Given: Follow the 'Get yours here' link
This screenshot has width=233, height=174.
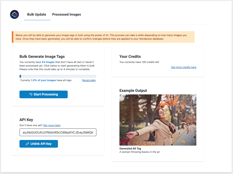Looking at the screenshot, I should coord(52,125).
